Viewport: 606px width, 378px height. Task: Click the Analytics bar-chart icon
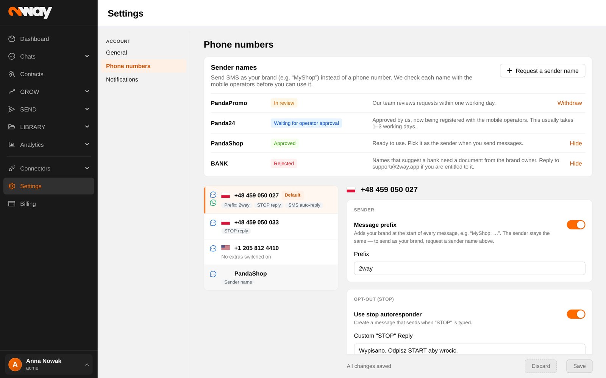[12, 144]
